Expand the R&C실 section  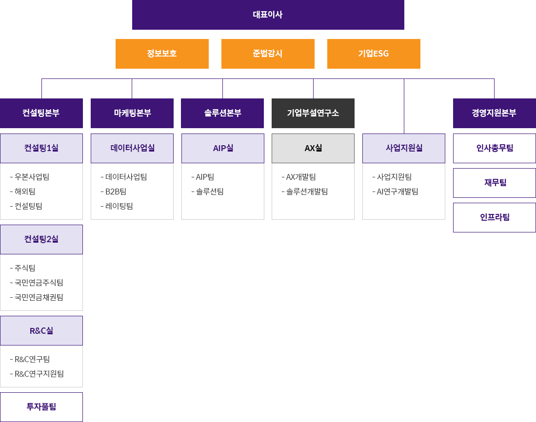coord(41,330)
